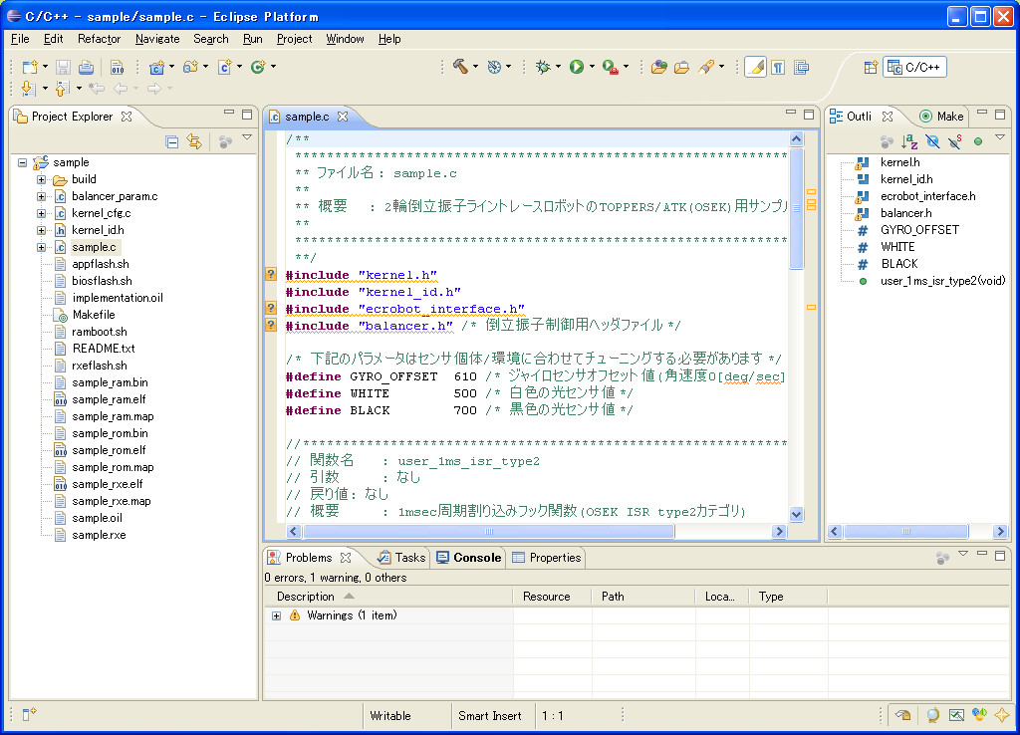Sort by Description column header
Image resolution: width=1020 pixels, height=735 pixels.
pyautogui.click(x=389, y=597)
